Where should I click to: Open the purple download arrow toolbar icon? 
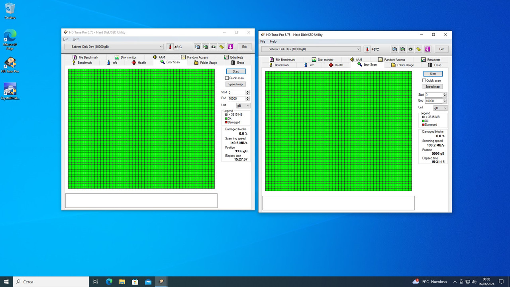(x=230, y=47)
